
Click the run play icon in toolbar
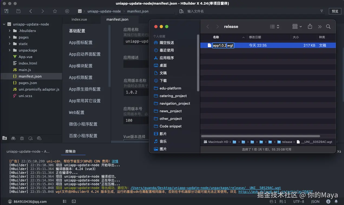tap(67, 11)
